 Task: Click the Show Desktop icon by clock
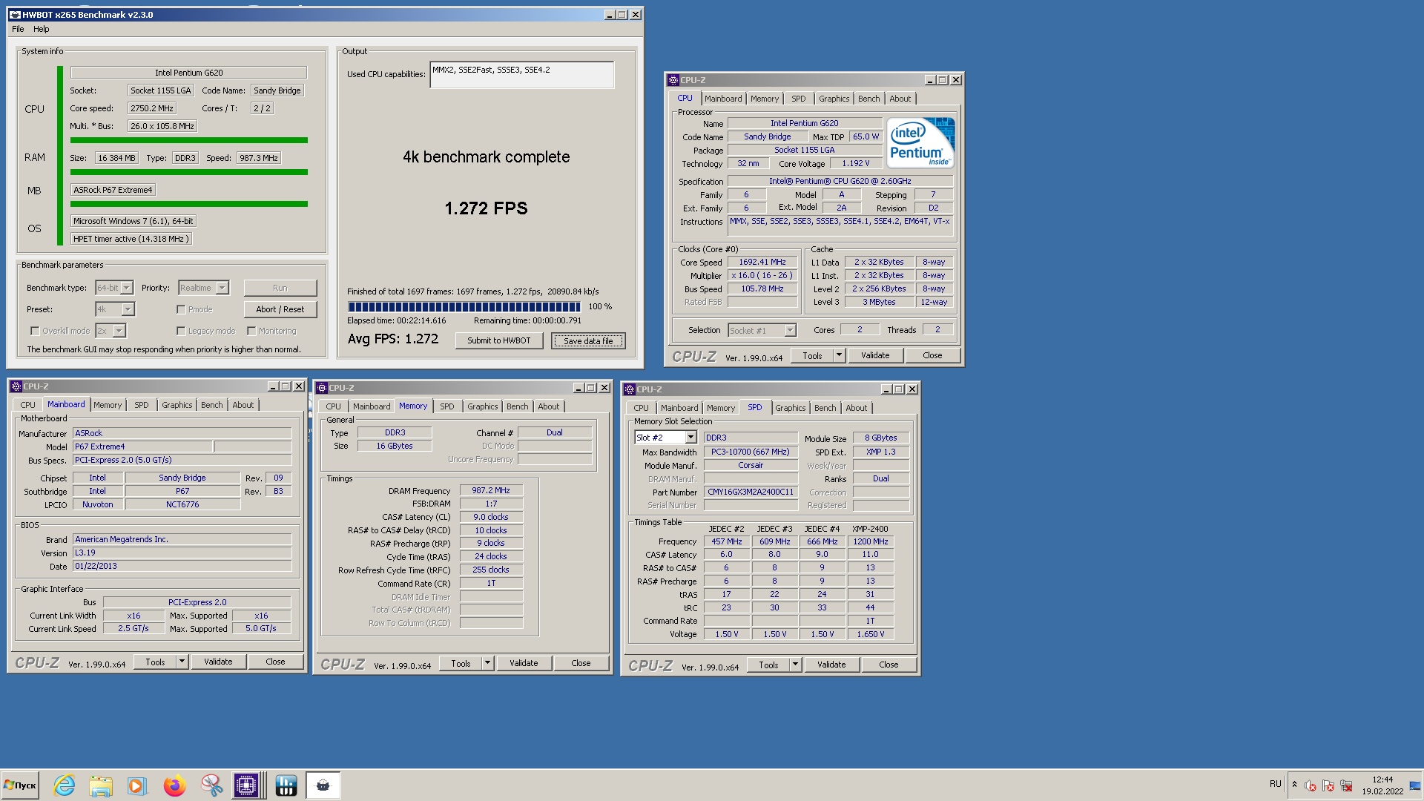1415,785
